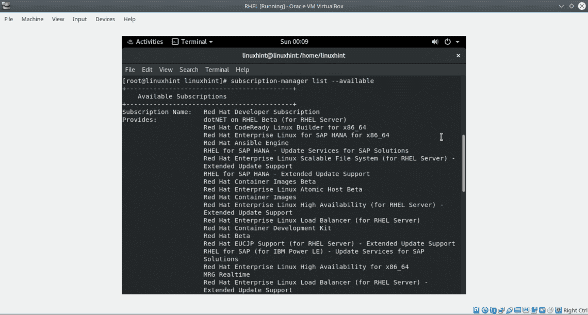The height and width of the screenshot is (315, 588).
Task: Click the Red Hat Developer Subscription text
Action: tap(262, 112)
